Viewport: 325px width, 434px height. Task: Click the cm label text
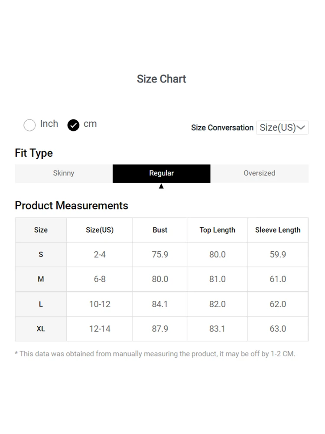point(90,124)
